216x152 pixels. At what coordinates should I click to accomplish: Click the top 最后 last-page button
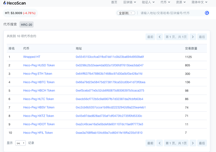(202, 37)
